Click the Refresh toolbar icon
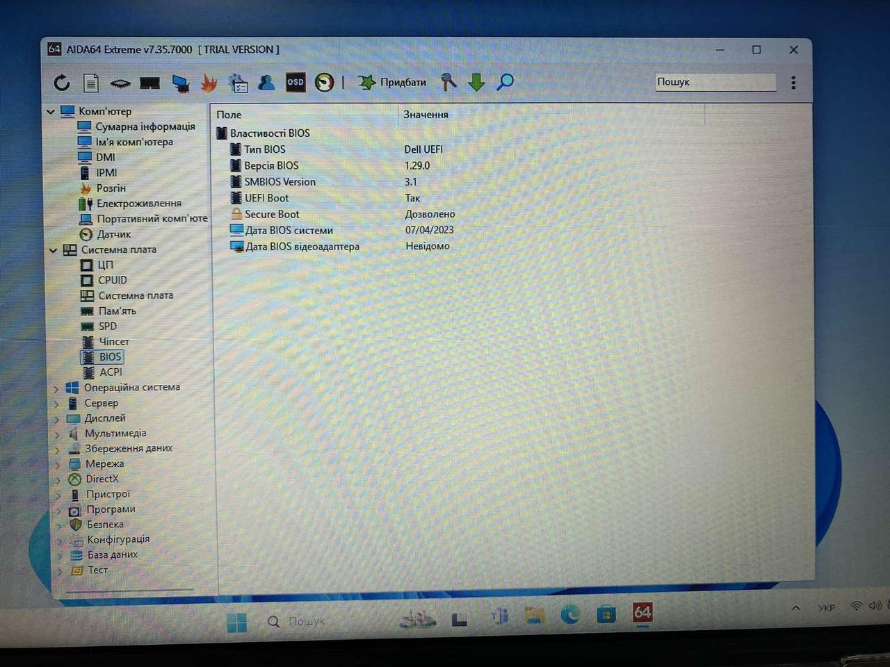 click(x=62, y=83)
